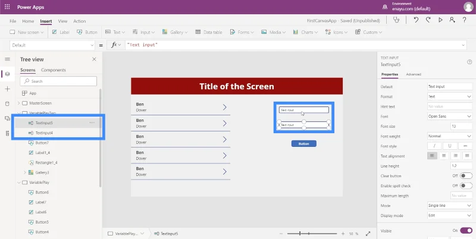This screenshot has height=239, width=476.
Task: Open the Text dropdown in ribbon
Action: (x=115, y=32)
